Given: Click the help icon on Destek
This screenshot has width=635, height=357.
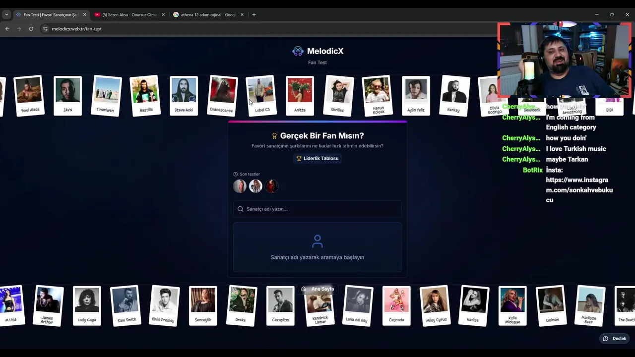Looking at the screenshot, I should (605, 339).
